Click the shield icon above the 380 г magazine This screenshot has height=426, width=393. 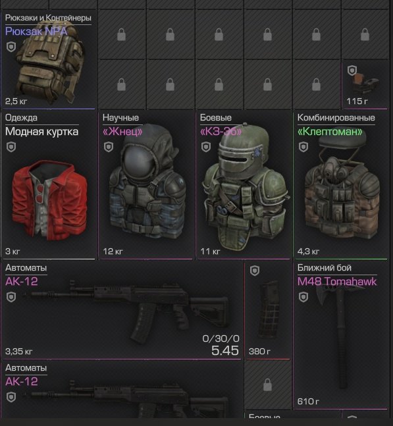pyautogui.click(x=255, y=271)
